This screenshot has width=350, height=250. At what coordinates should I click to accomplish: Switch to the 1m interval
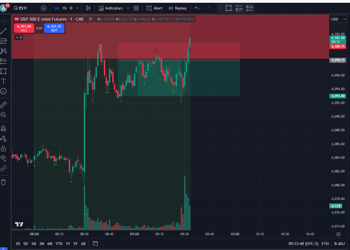click(x=57, y=8)
